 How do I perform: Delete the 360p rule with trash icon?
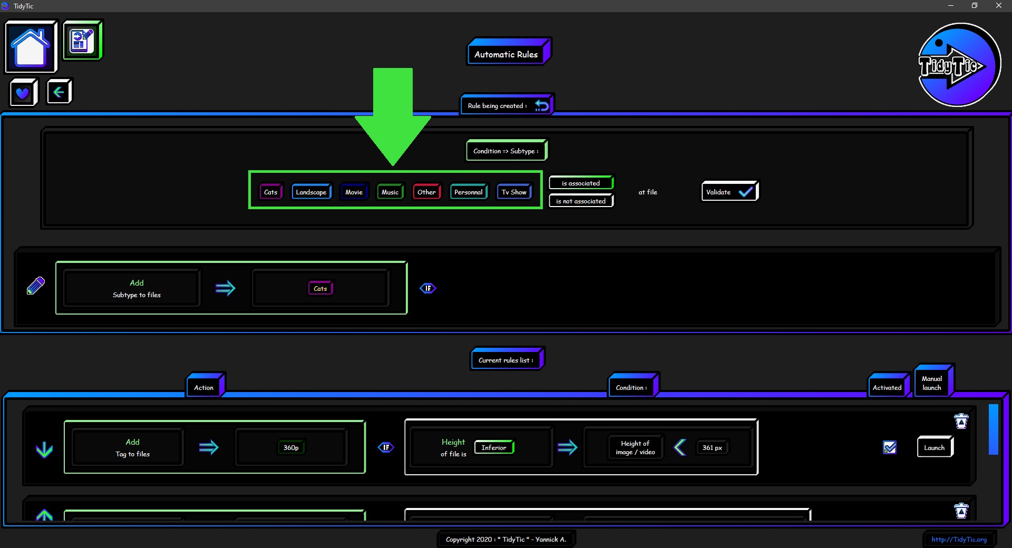click(x=961, y=421)
